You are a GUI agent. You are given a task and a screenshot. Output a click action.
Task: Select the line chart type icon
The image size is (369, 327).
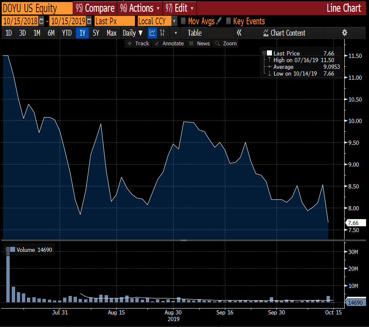point(152,33)
